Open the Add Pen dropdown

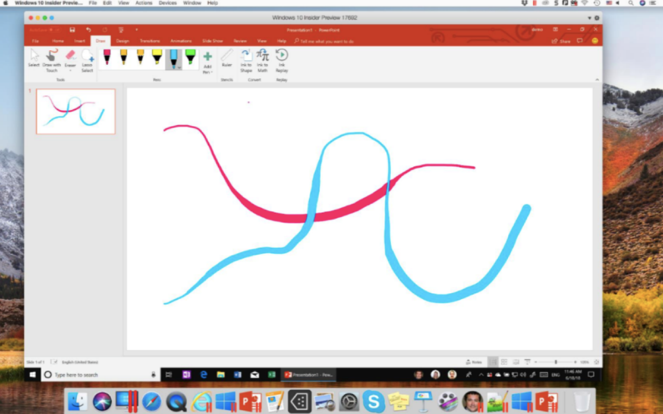pyautogui.click(x=207, y=63)
